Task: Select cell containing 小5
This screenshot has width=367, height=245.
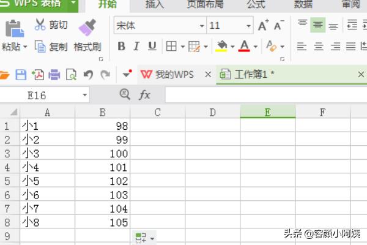Action: point(48,180)
